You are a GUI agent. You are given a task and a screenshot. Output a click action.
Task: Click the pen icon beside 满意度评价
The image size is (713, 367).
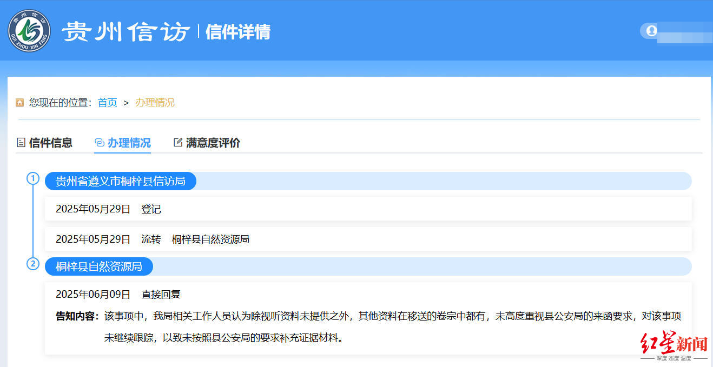177,142
